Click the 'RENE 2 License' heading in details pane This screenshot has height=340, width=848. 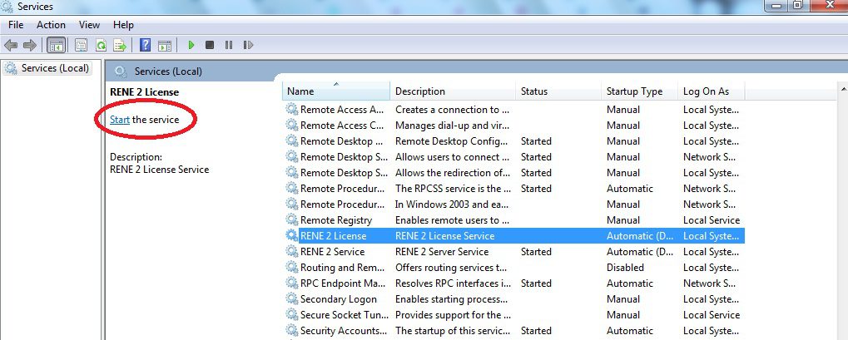(144, 92)
